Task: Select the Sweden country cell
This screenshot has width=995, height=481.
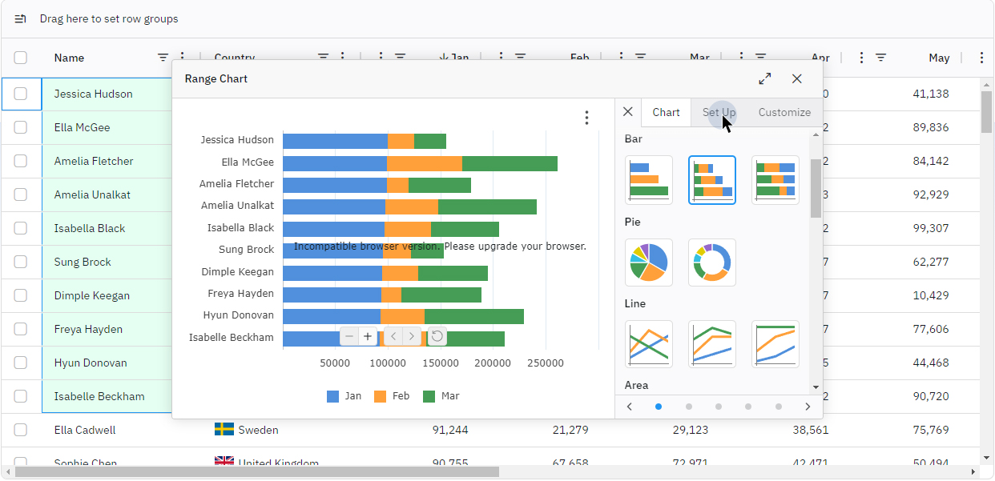Action: (280, 430)
